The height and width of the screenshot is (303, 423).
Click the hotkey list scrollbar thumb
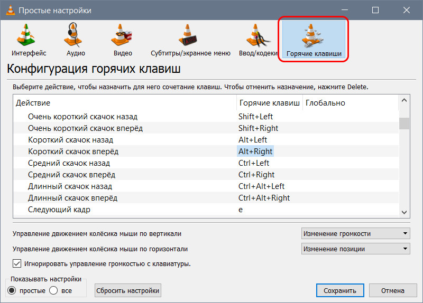404,124
